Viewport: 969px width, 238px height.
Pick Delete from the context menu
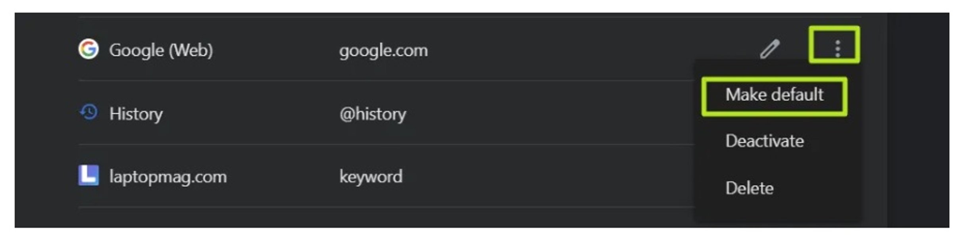tap(749, 188)
